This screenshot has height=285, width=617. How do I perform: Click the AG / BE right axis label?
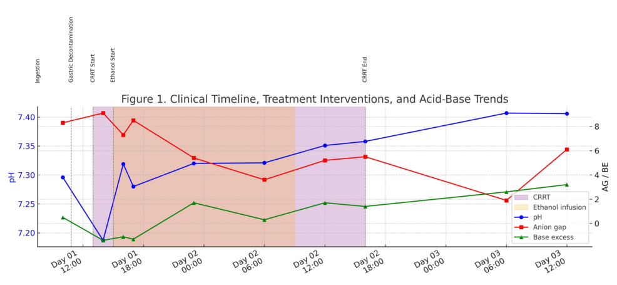click(604, 177)
